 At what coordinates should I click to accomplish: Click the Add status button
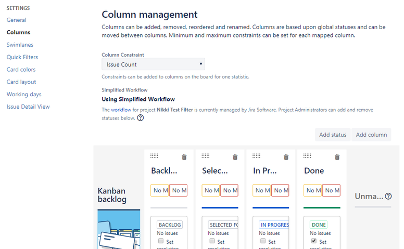pyautogui.click(x=333, y=135)
